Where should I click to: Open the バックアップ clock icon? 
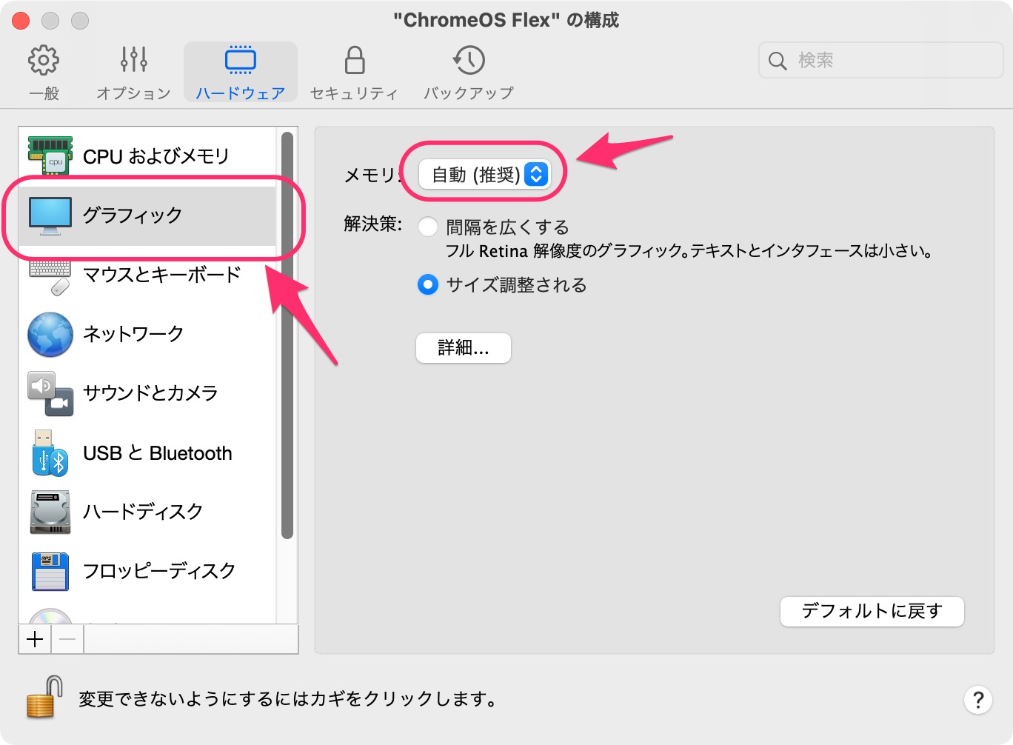(x=469, y=60)
